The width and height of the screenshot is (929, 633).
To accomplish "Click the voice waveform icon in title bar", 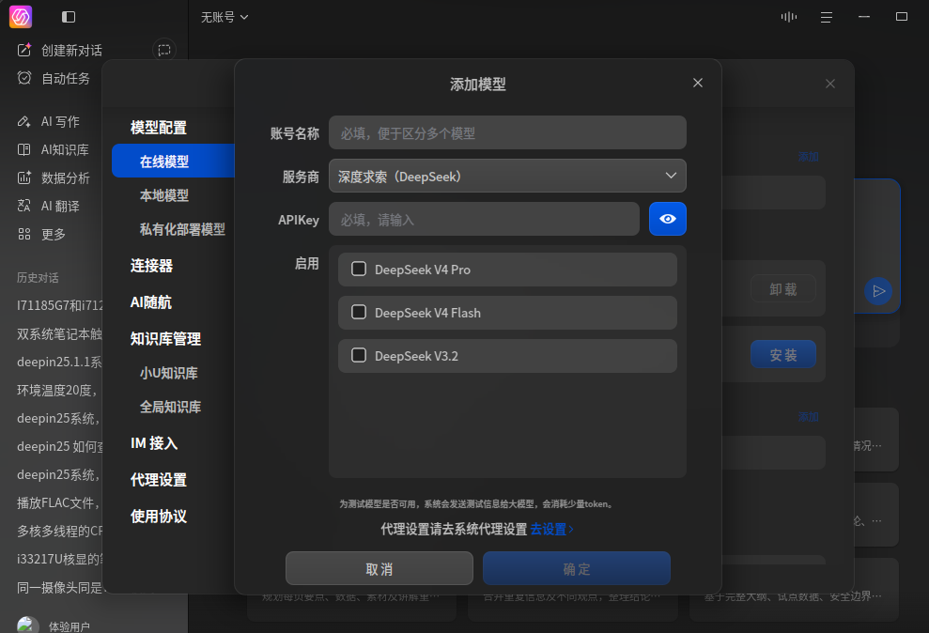I will [x=789, y=17].
